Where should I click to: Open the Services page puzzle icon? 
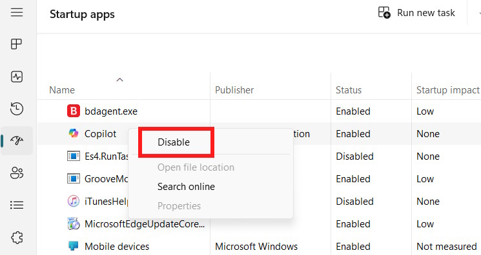pos(17,237)
